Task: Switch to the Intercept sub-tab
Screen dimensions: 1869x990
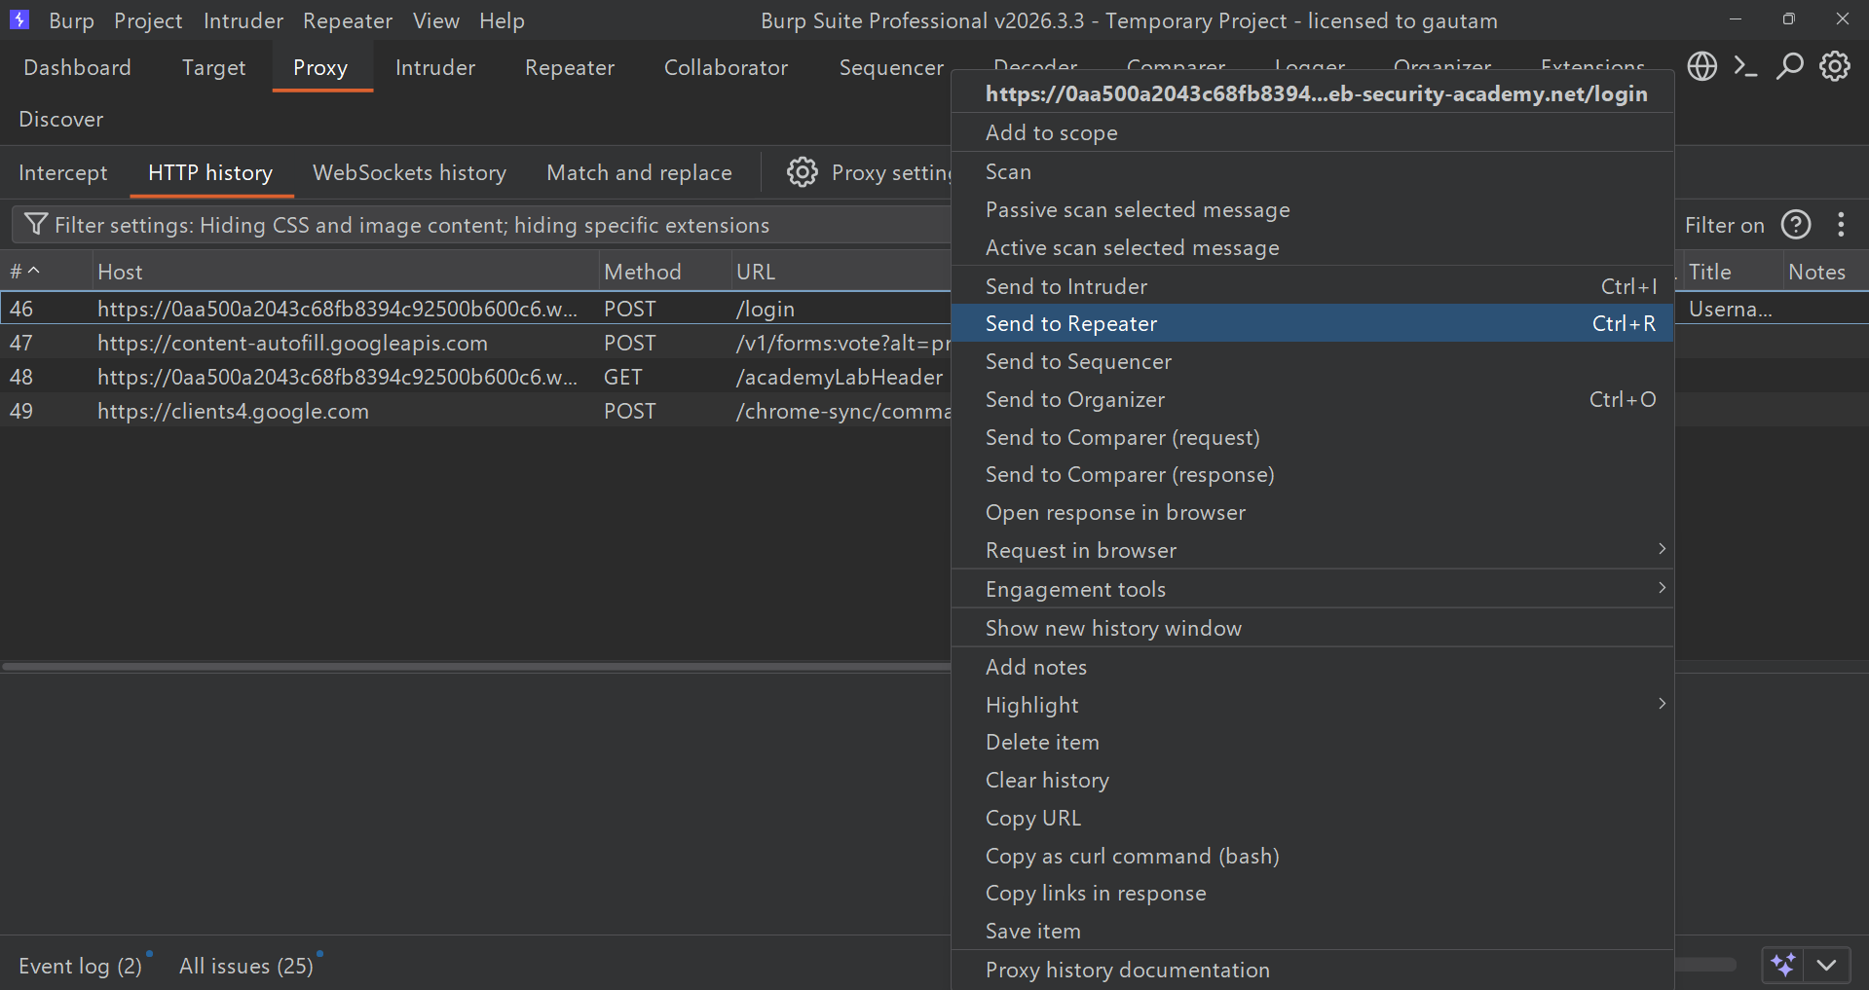Action: (62, 172)
